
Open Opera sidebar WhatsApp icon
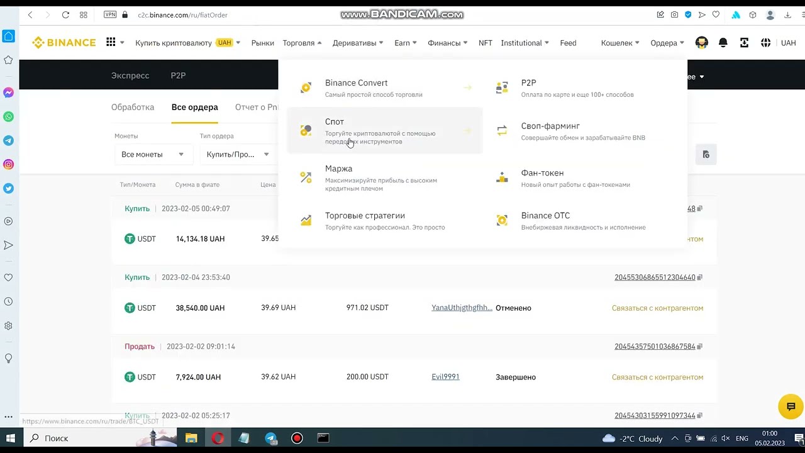click(9, 116)
